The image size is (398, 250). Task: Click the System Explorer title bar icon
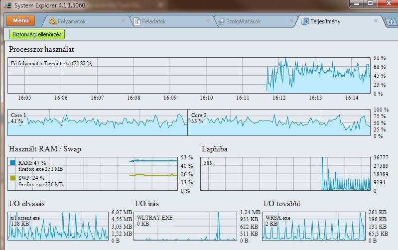(x=8, y=5)
